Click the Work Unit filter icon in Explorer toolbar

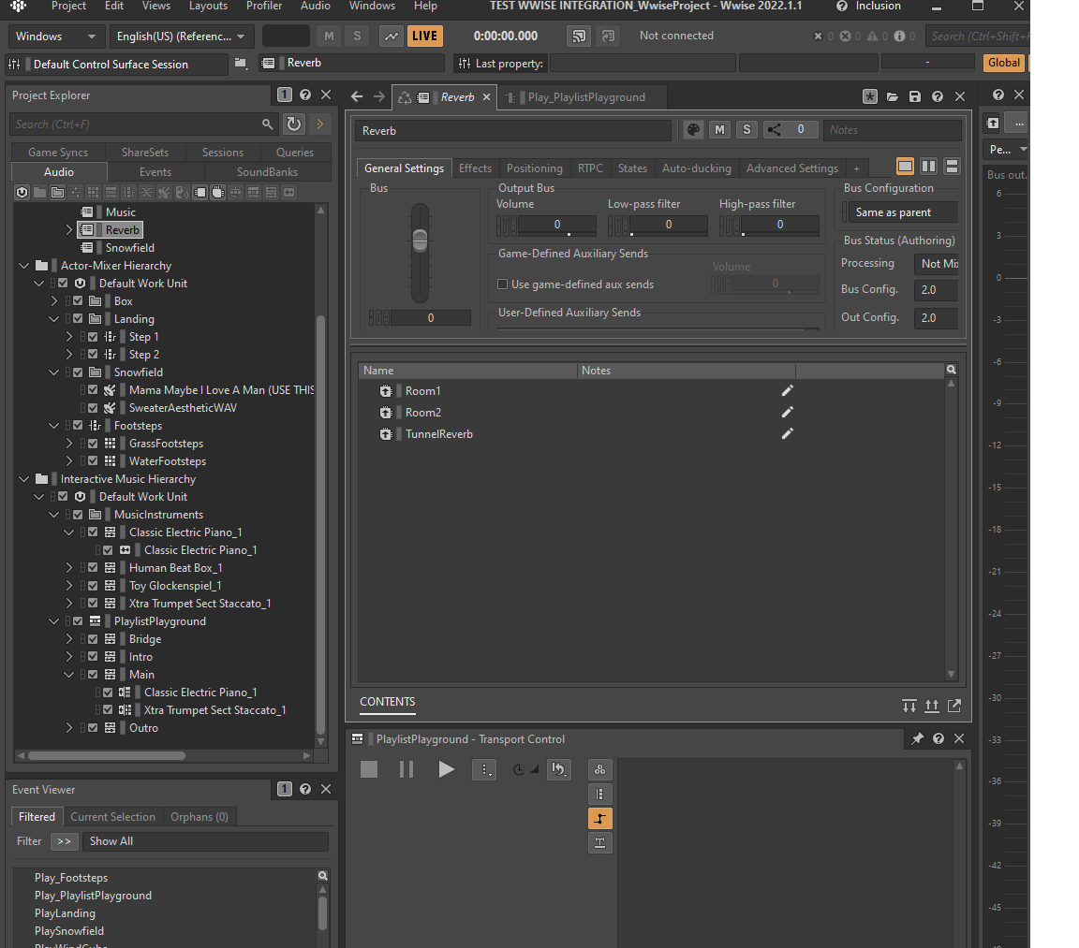click(x=22, y=193)
